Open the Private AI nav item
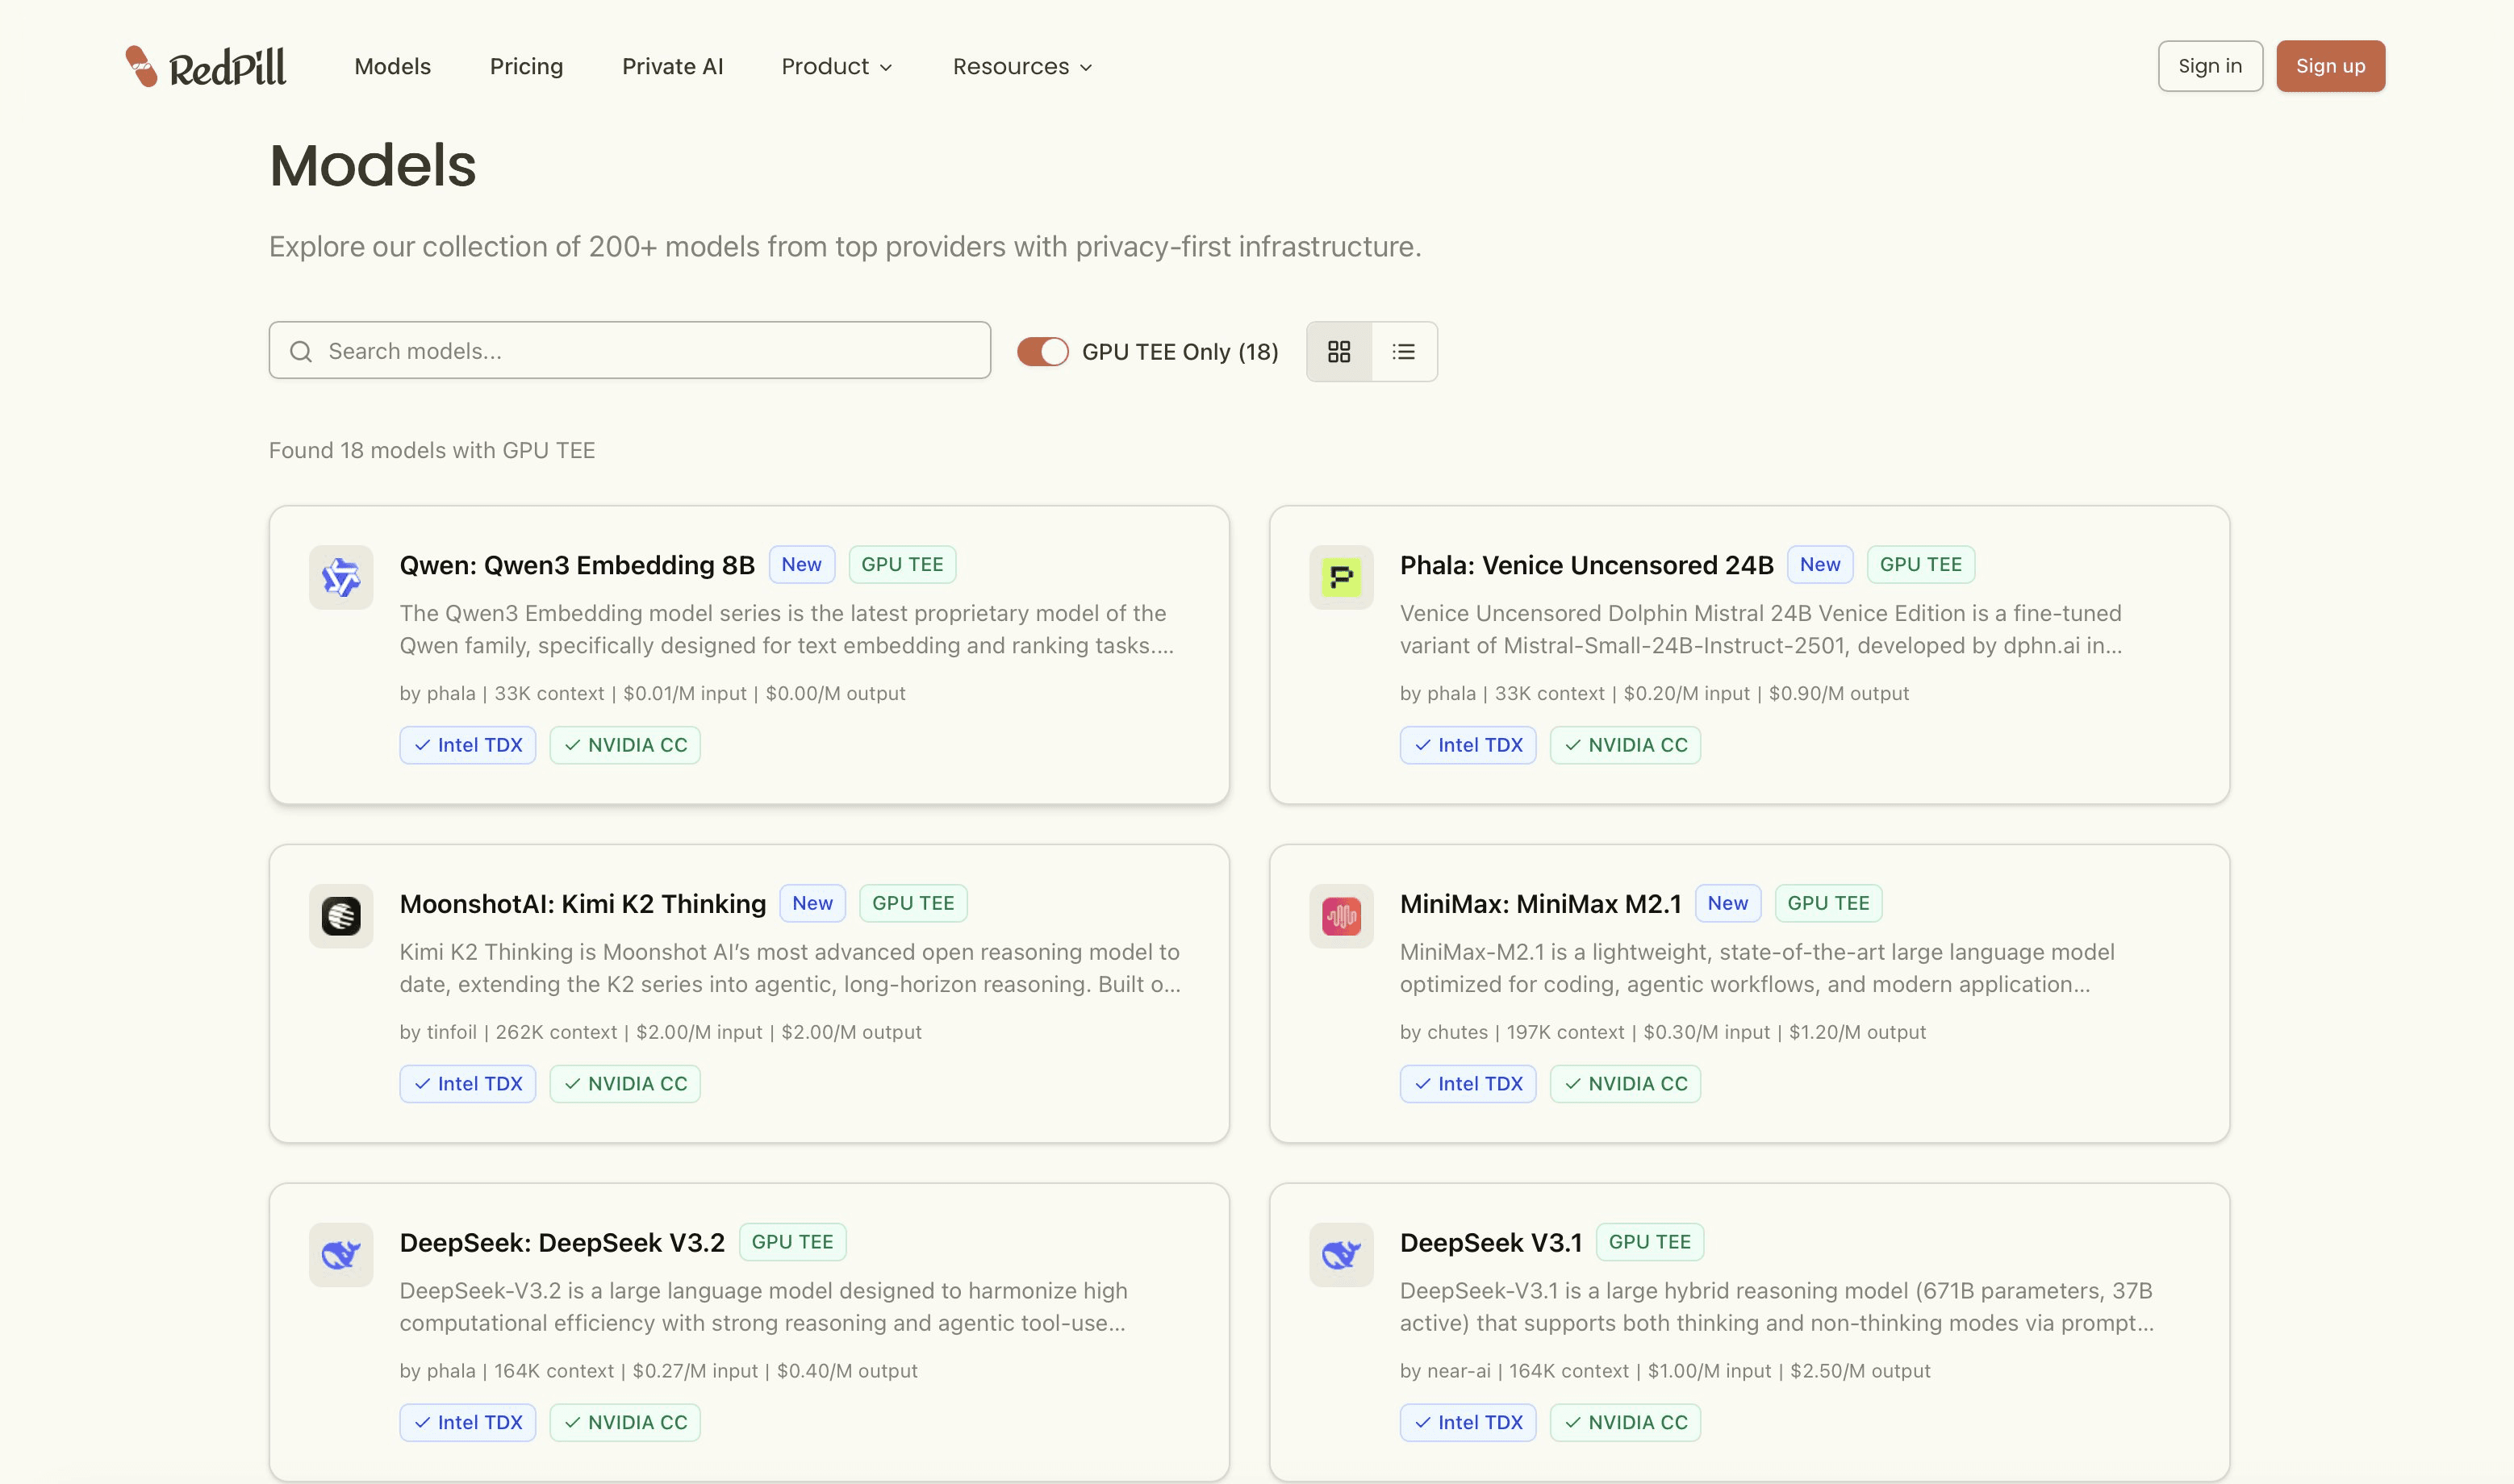The height and width of the screenshot is (1484, 2514). tap(672, 67)
